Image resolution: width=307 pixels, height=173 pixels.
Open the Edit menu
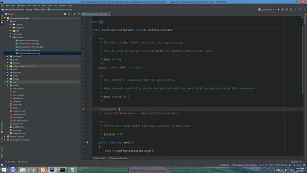click(x=8, y=5)
